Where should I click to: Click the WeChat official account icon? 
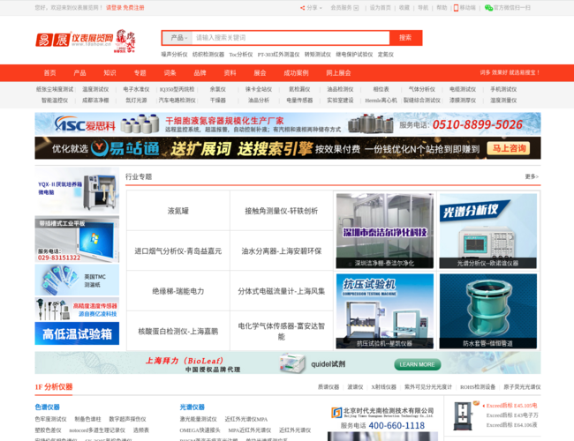pyautogui.click(x=488, y=8)
